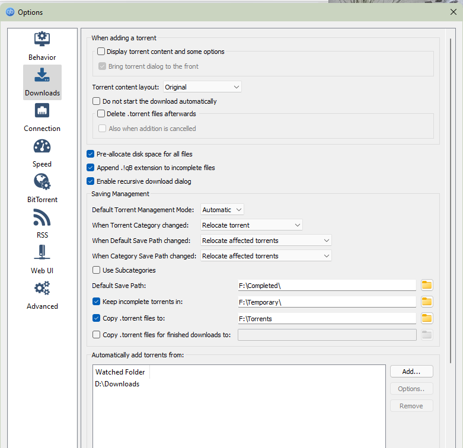Select the Downloads section icon
The width and height of the screenshot is (463, 448).
tap(42, 75)
